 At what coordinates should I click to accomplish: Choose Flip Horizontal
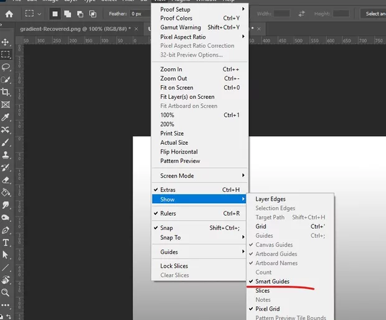[x=199, y=152]
